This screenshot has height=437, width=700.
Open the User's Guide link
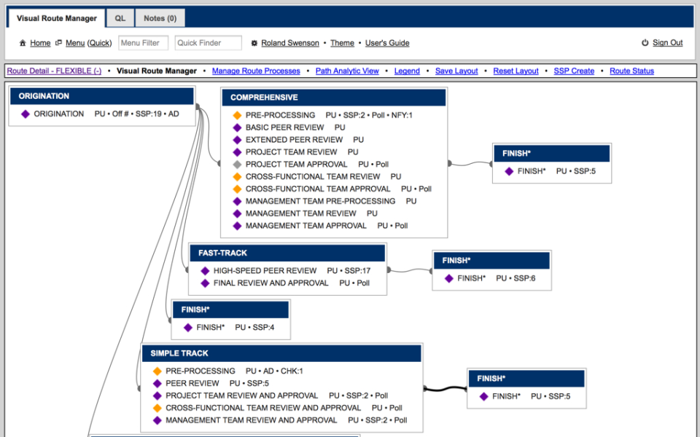387,43
